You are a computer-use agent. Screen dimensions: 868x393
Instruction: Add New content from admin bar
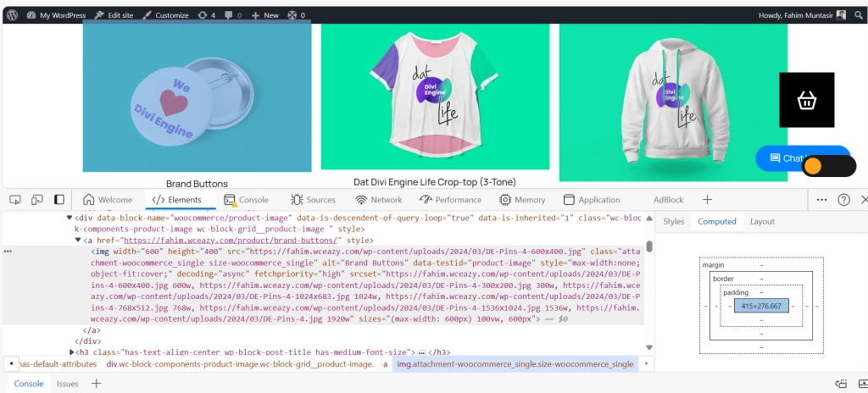tap(264, 15)
